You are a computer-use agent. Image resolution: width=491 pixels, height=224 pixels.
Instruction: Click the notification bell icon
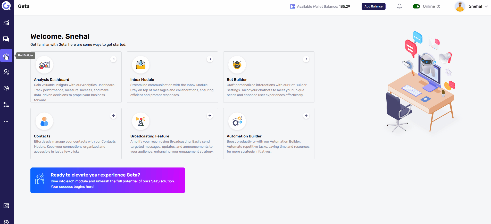(399, 6)
